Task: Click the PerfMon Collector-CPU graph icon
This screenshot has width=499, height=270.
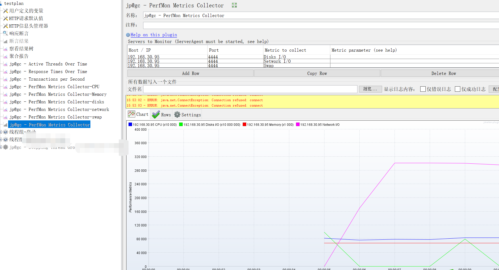Action: click(5, 87)
